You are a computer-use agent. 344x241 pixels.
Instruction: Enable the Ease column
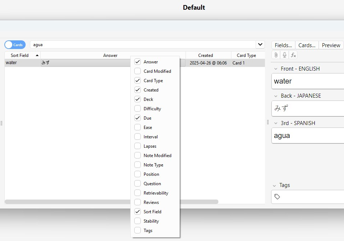(138, 128)
